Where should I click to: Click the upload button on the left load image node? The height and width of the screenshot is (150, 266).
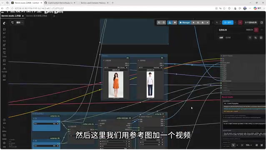pyautogui.click(x=116, y=70)
